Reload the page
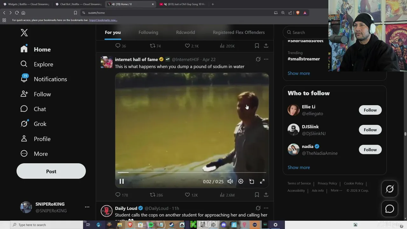This screenshot has height=229, width=407. [x=17, y=13]
